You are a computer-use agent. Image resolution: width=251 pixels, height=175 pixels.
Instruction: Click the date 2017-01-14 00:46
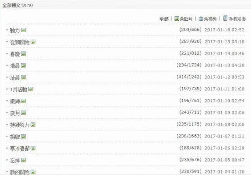(225, 54)
